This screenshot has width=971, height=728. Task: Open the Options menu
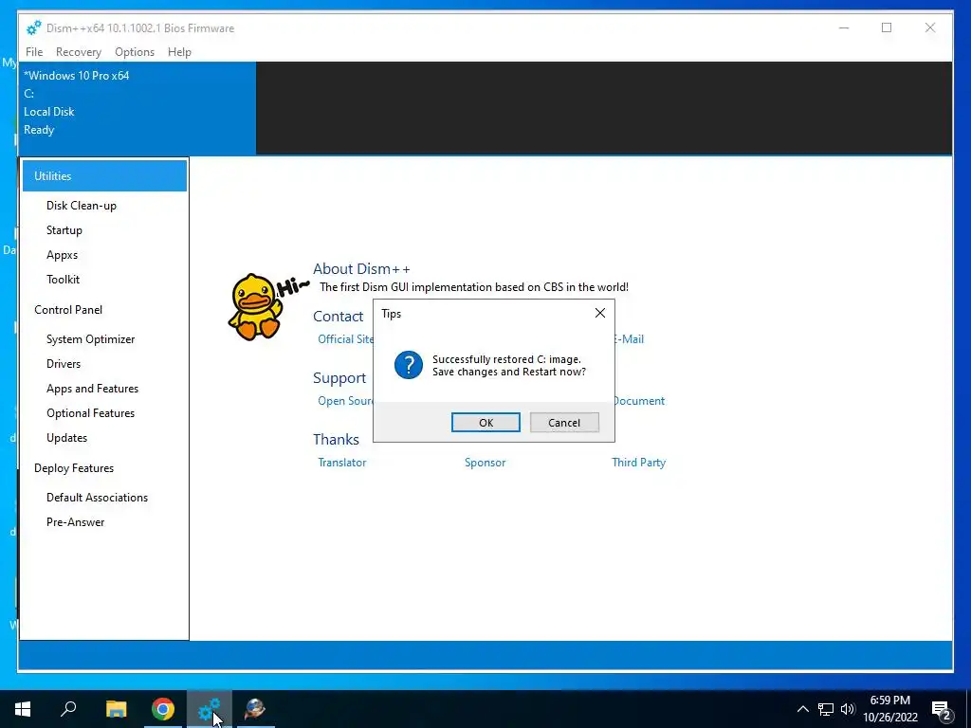tap(135, 52)
